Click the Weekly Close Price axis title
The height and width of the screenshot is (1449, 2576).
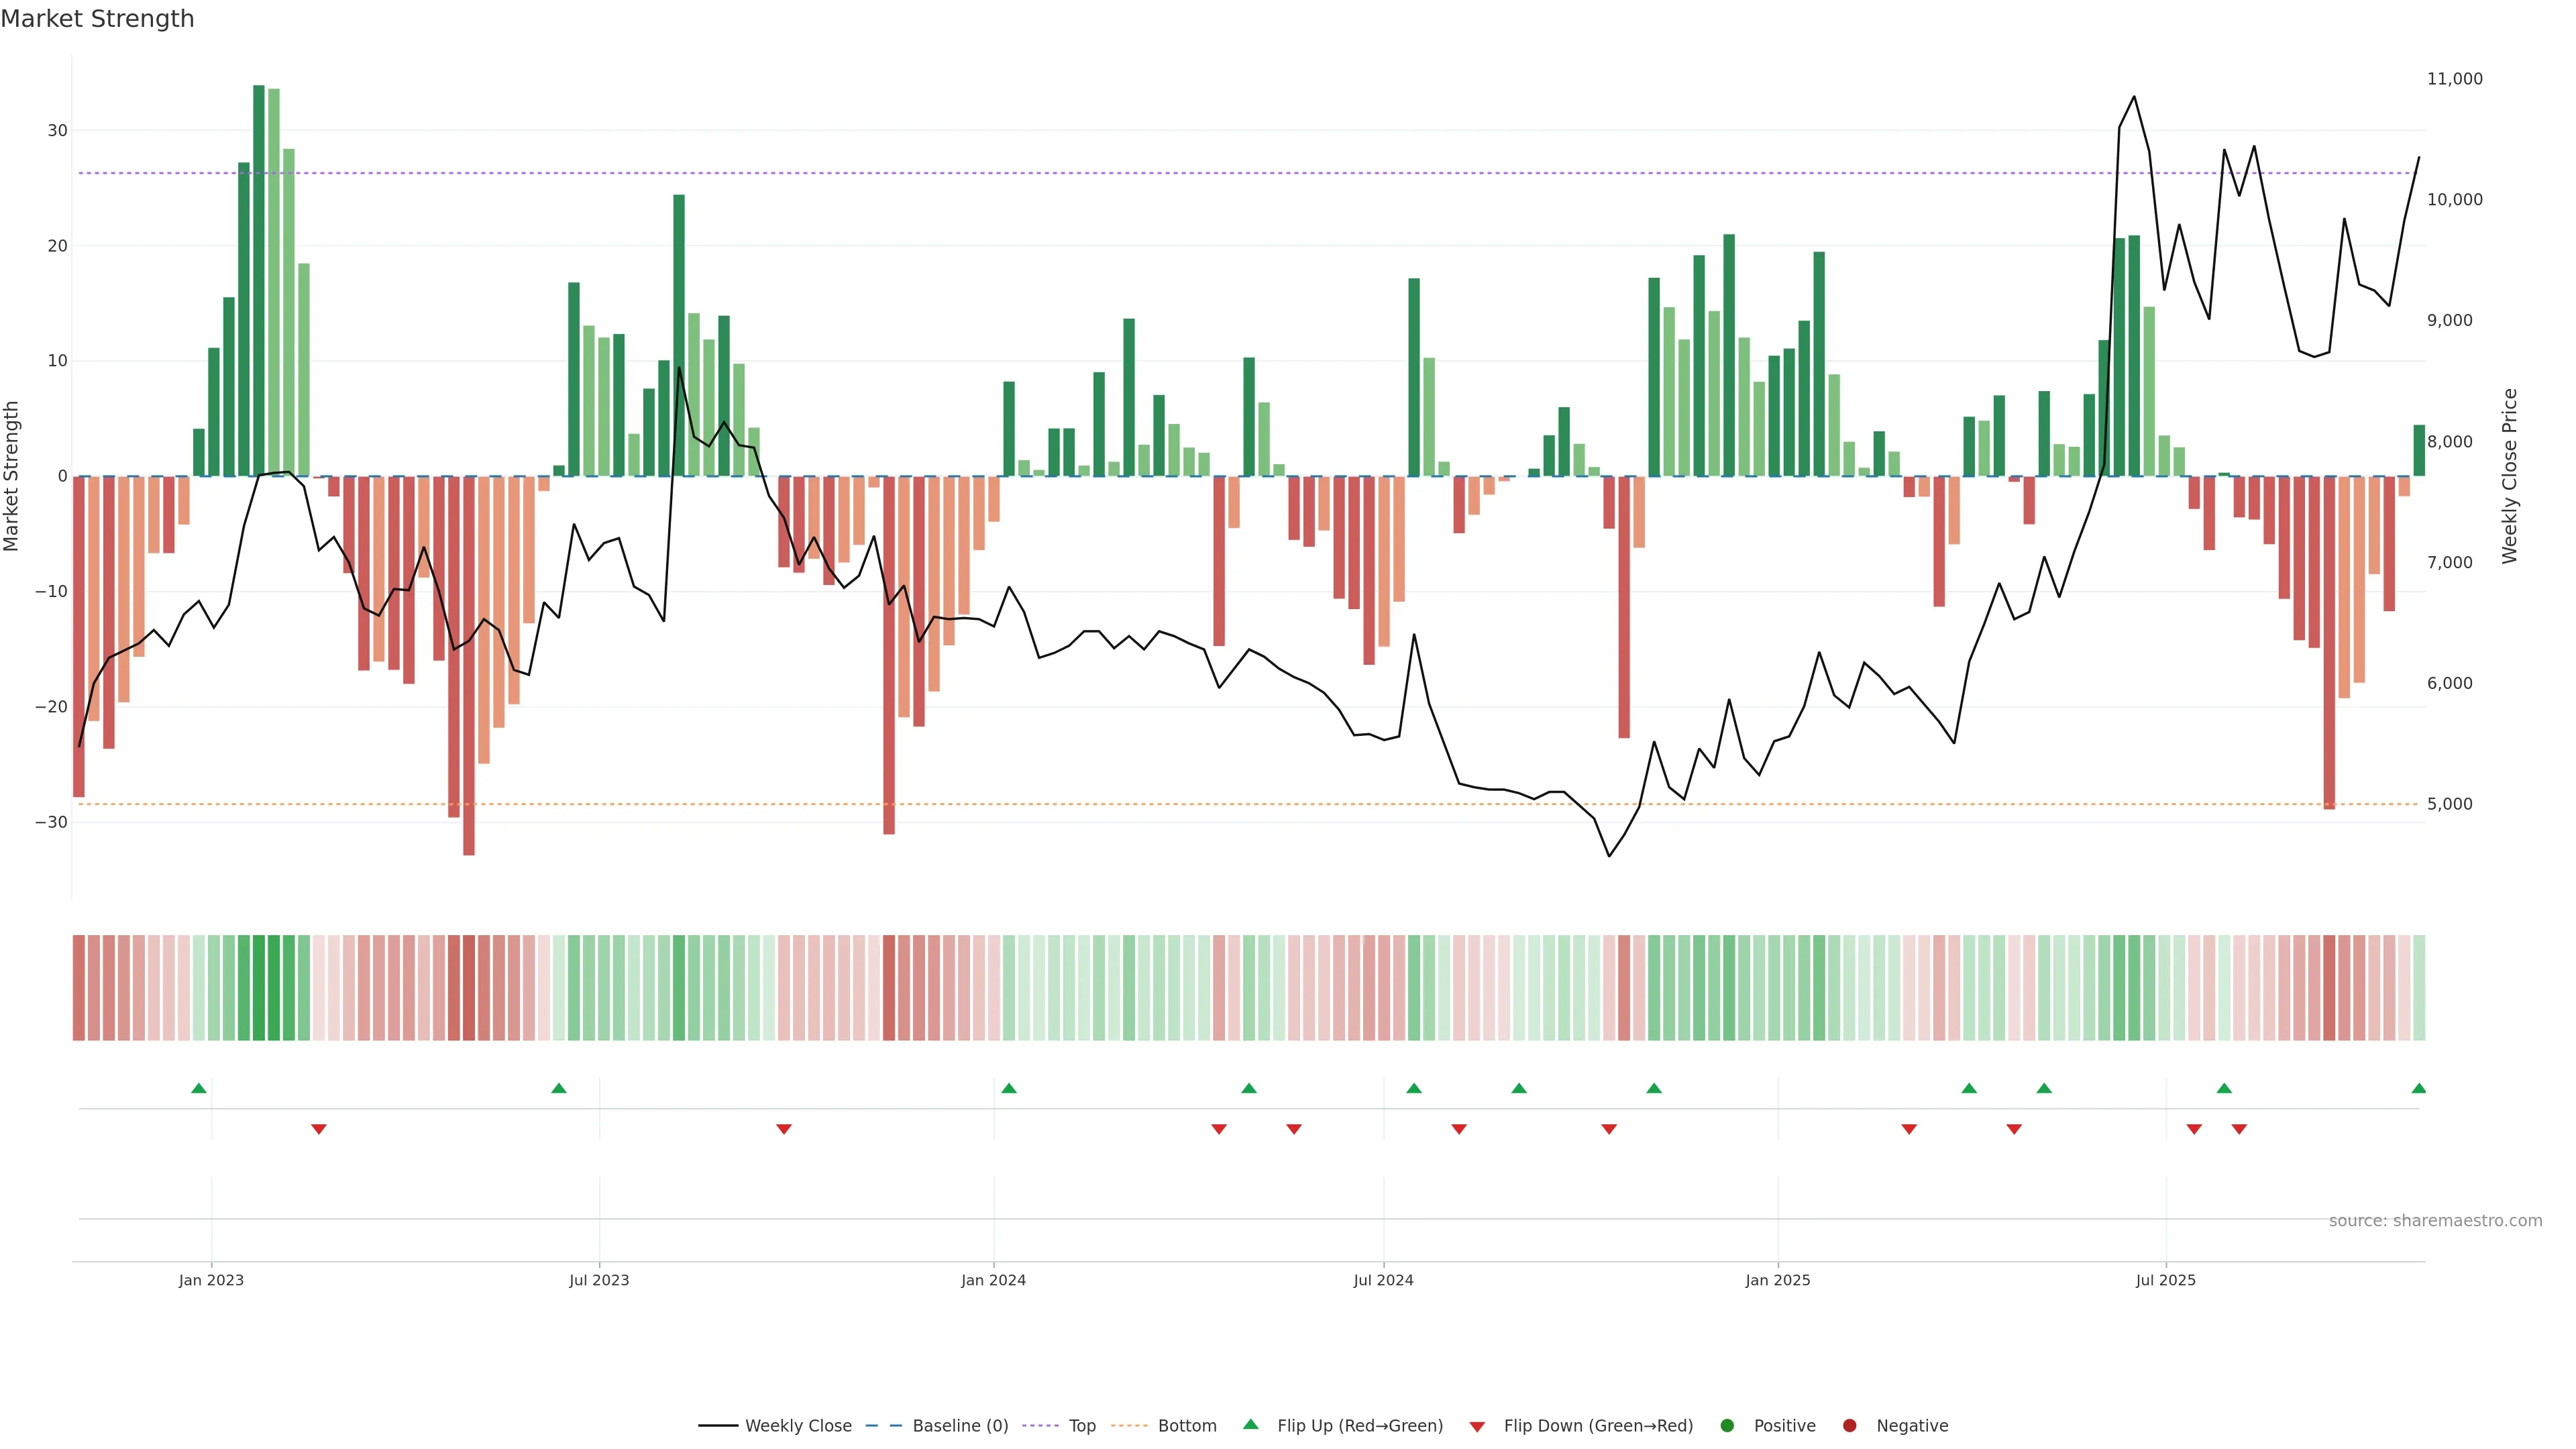(2509, 476)
